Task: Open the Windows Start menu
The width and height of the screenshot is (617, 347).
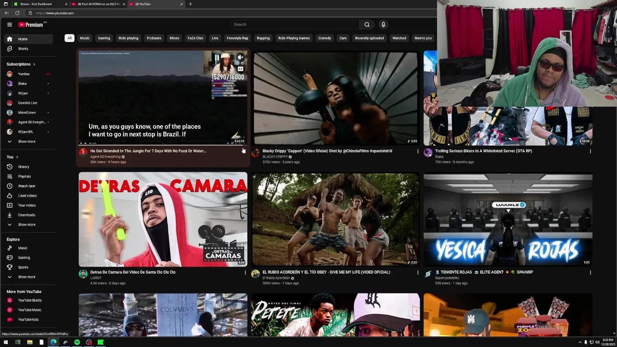Action: tap(6, 343)
